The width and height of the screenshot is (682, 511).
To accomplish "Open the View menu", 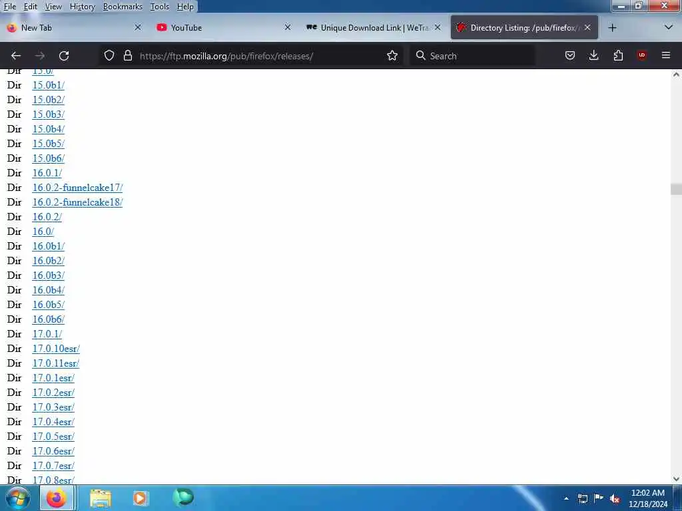I will pyautogui.click(x=53, y=7).
